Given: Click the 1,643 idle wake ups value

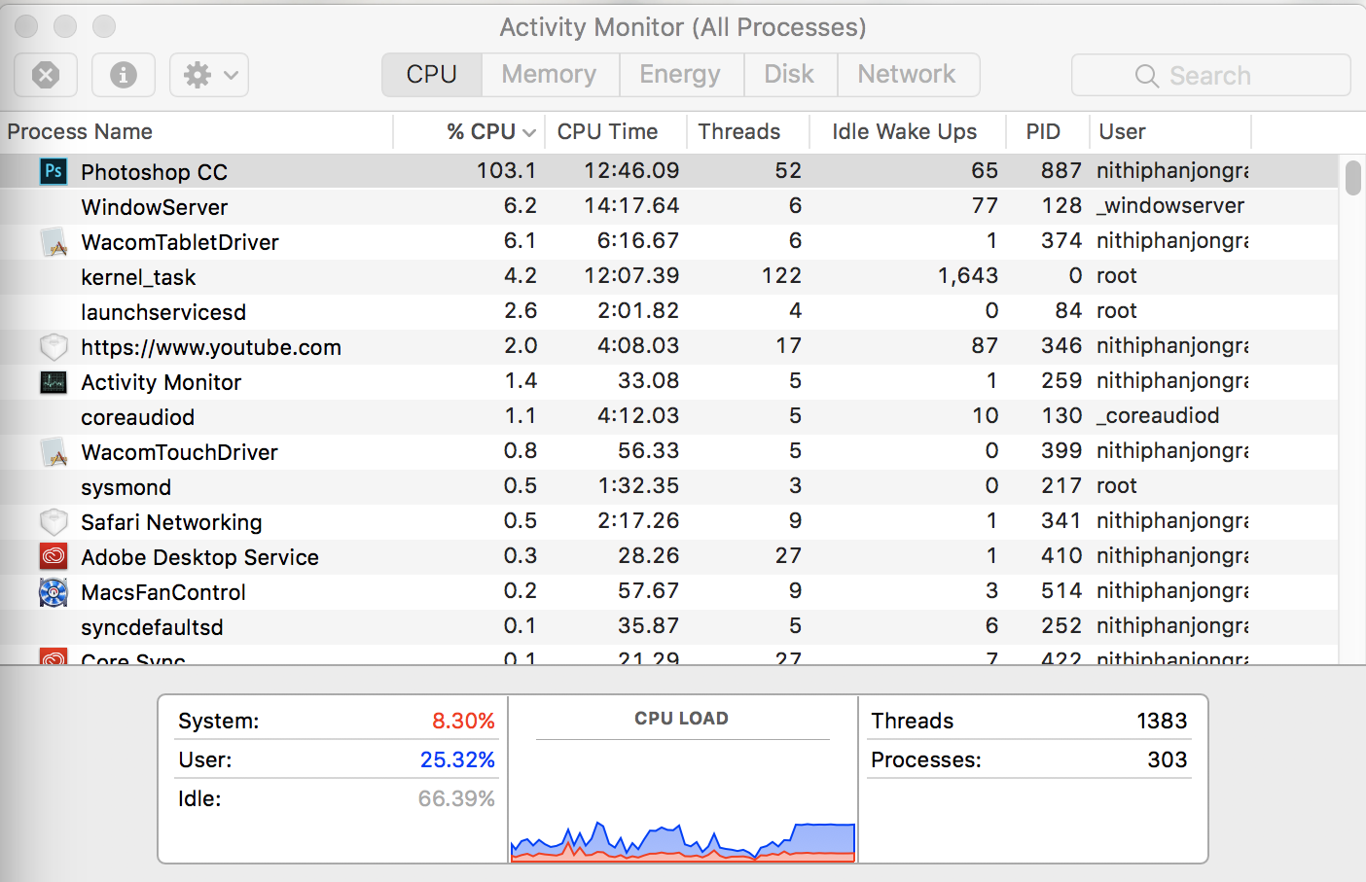Looking at the screenshot, I should [x=968, y=275].
